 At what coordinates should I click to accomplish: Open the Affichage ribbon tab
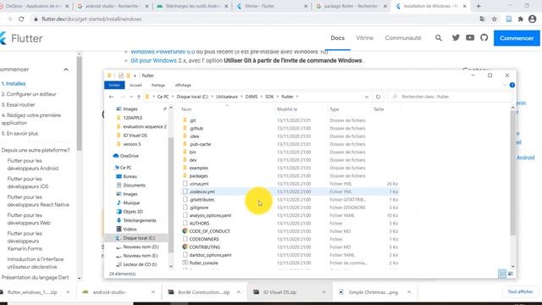click(183, 85)
